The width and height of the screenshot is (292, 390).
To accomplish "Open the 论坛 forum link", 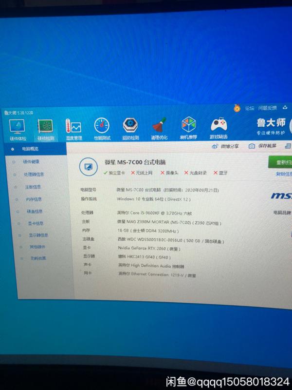I will (250, 108).
